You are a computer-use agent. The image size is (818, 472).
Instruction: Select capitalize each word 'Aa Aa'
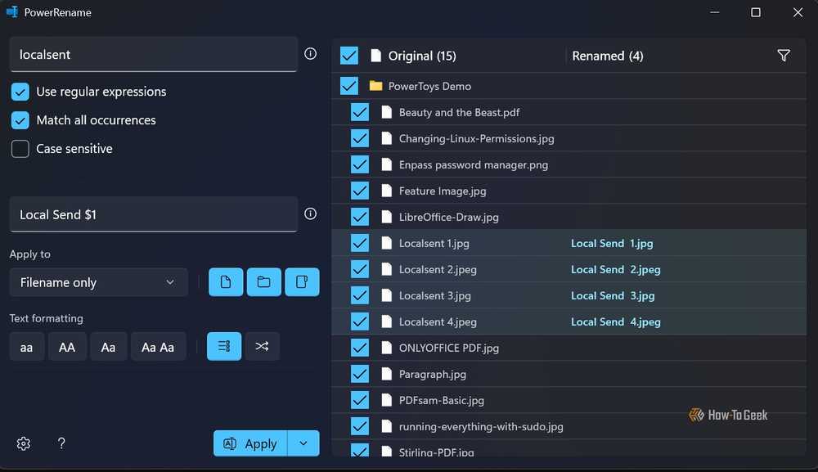click(158, 347)
